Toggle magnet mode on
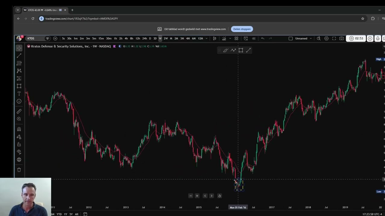This screenshot has width=385, height=216. click(x=19, y=129)
